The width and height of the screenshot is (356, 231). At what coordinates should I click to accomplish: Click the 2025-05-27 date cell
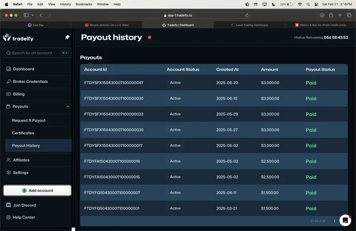[227, 130]
